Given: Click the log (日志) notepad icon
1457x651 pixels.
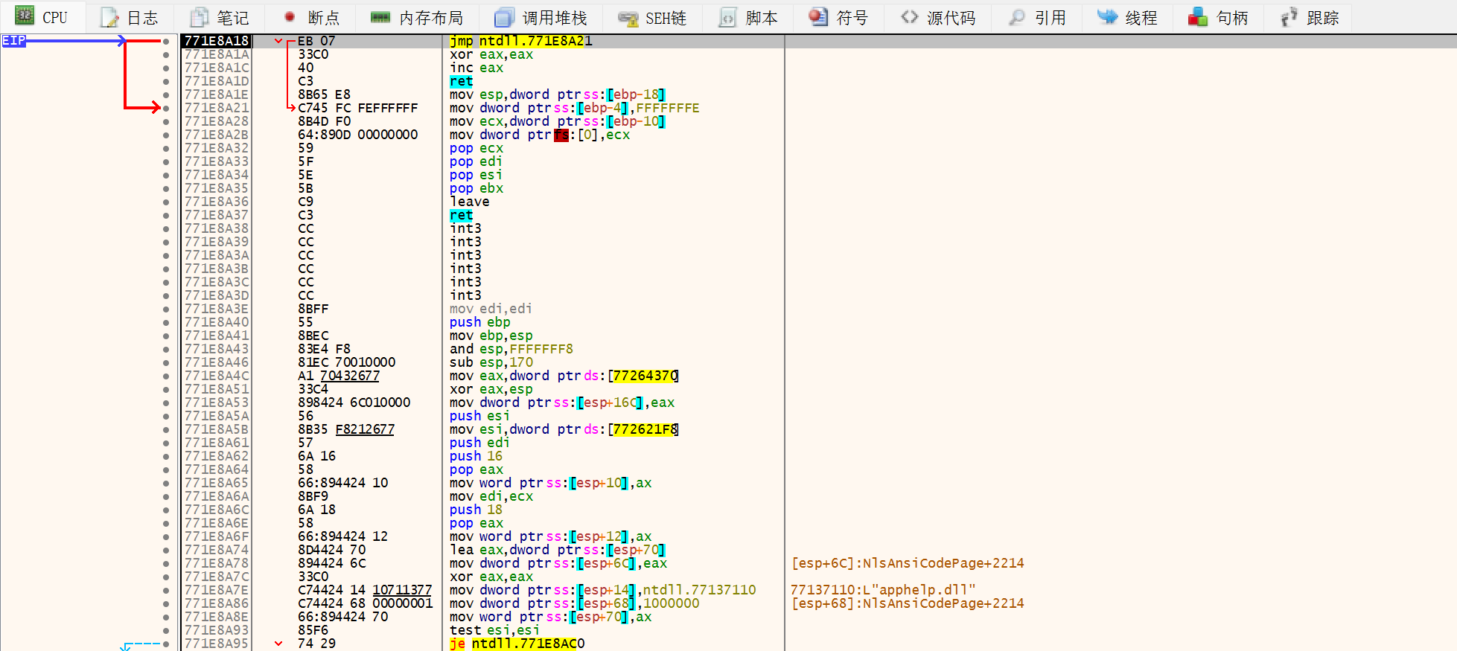Looking at the screenshot, I should 109,17.
